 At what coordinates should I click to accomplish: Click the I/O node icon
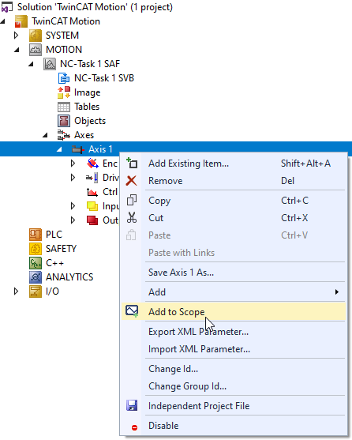[36, 291]
